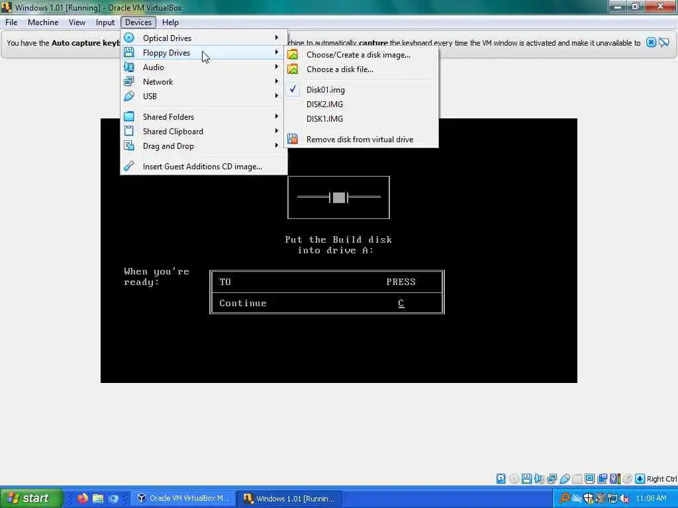Click the orange magnifier tray icon
The height and width of the screenshot is (508, 678).
(x=565, y=498)
